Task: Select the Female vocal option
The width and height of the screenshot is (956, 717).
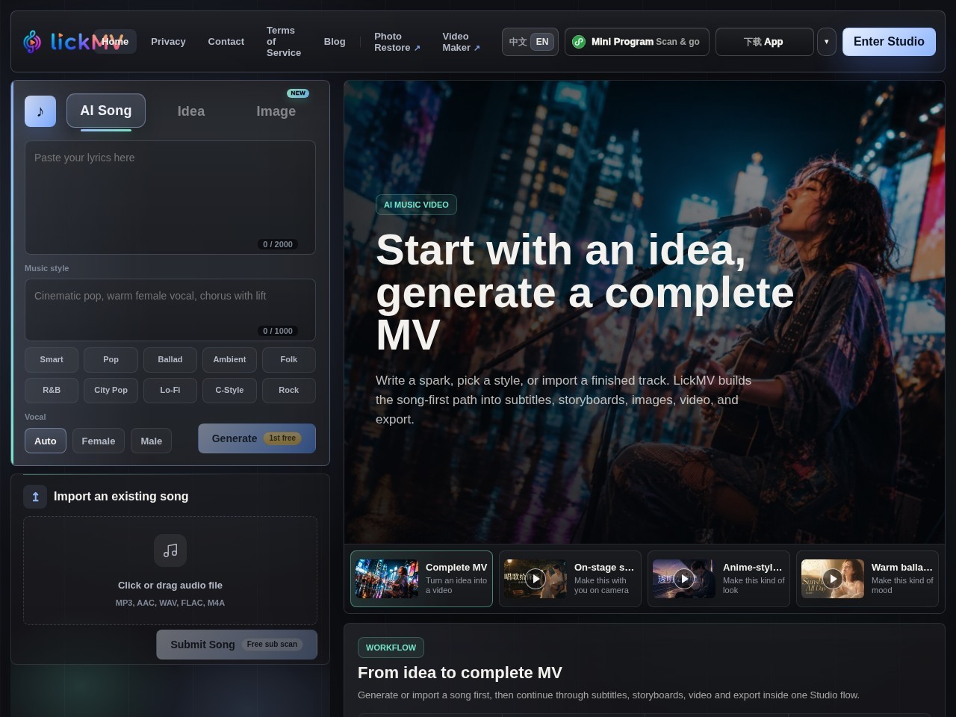Action: (99, 441)
